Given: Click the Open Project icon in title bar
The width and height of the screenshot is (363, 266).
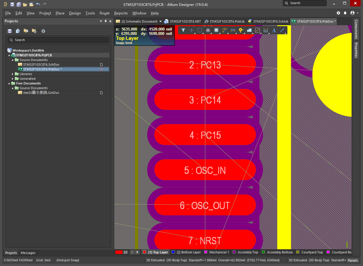Looking at the screenshot, I should (x=32, y=4).
